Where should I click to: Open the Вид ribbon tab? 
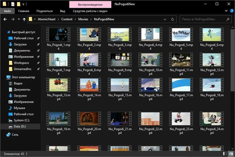63,11
